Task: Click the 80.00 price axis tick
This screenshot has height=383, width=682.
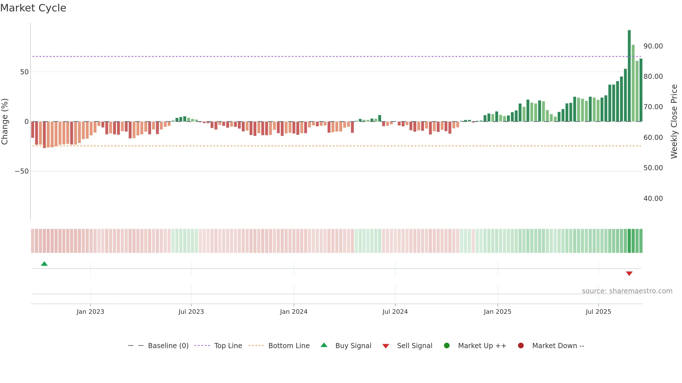Action: pyautogui.click(x=653, y=77)
